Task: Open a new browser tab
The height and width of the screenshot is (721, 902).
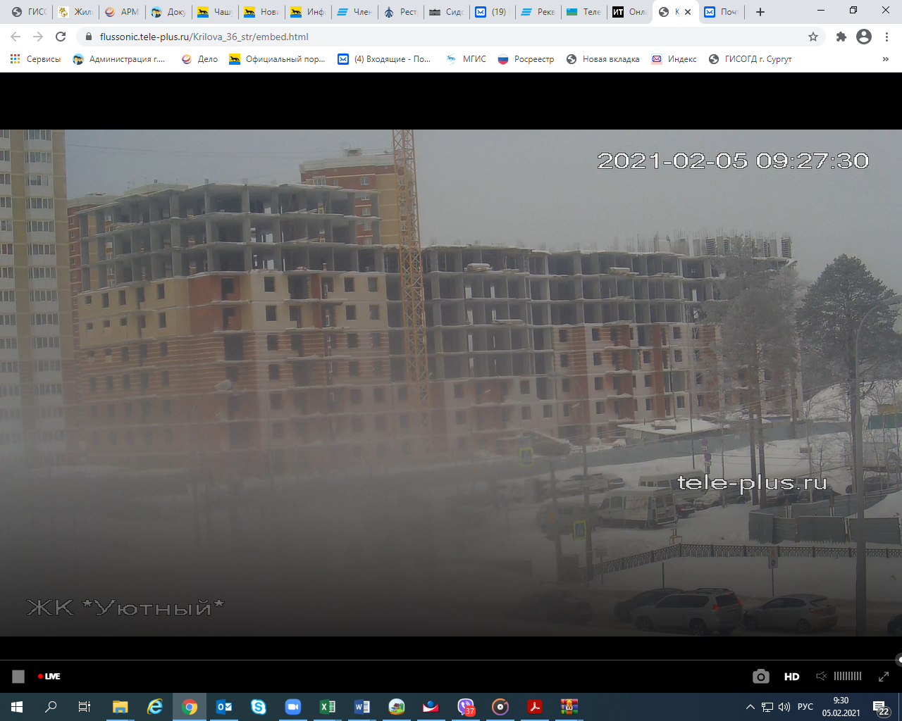Action: coord(760,12)
